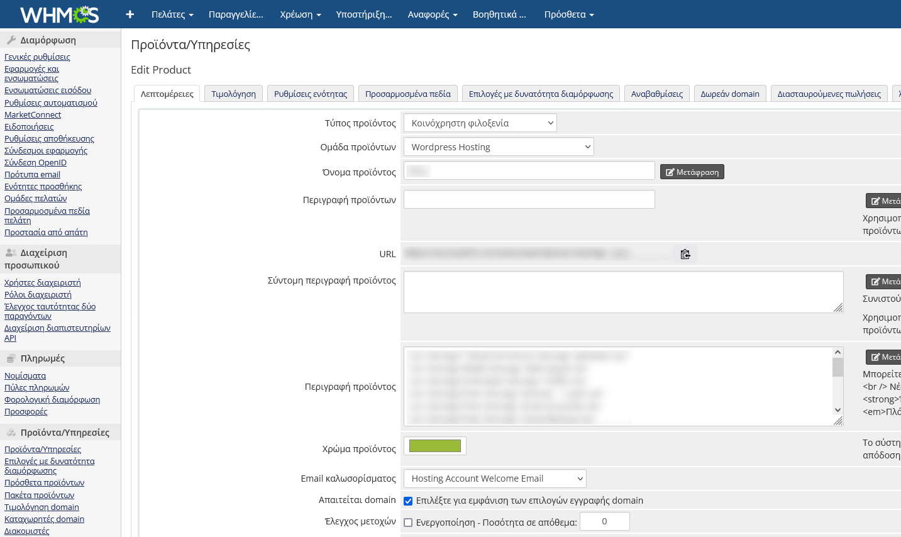Open the Πελάτες menu
Image resolution: width=901 pixels, height=537 pixels.
click(x=172, y=14)
